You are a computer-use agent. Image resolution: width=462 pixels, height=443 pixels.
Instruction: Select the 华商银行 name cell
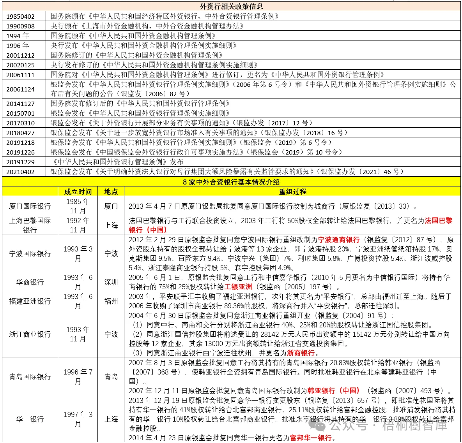tap(30, 282)
